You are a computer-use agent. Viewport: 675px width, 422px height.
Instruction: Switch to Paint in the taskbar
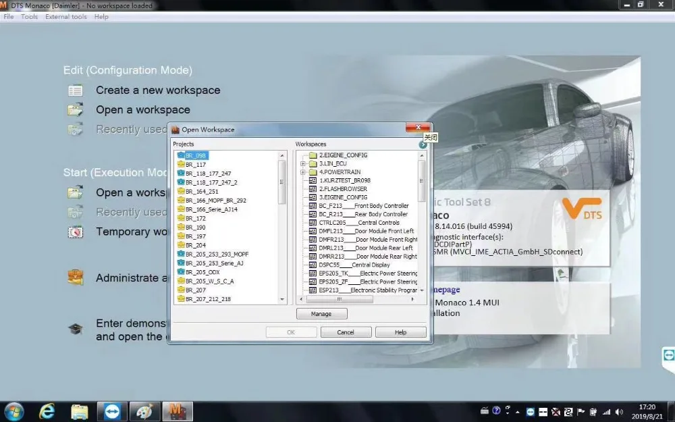(x=144, y=412)
